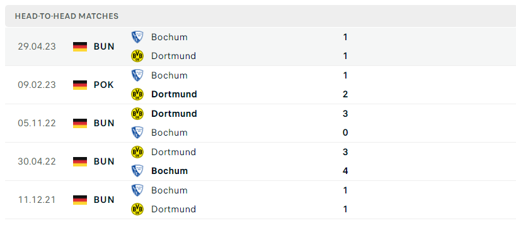Click Dortmund logo in 05.11.22 match

click(x=137, y=114)
